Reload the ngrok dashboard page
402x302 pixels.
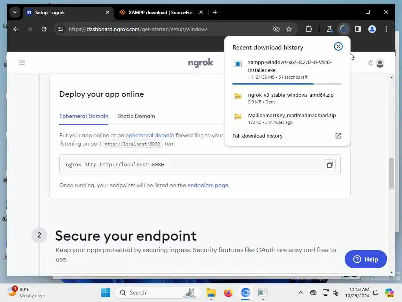(44, 29)
